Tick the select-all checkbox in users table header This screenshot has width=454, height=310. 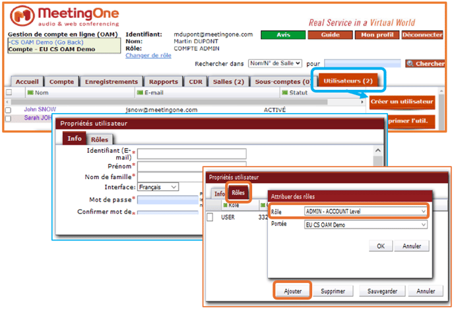click(x=9, y=93)
